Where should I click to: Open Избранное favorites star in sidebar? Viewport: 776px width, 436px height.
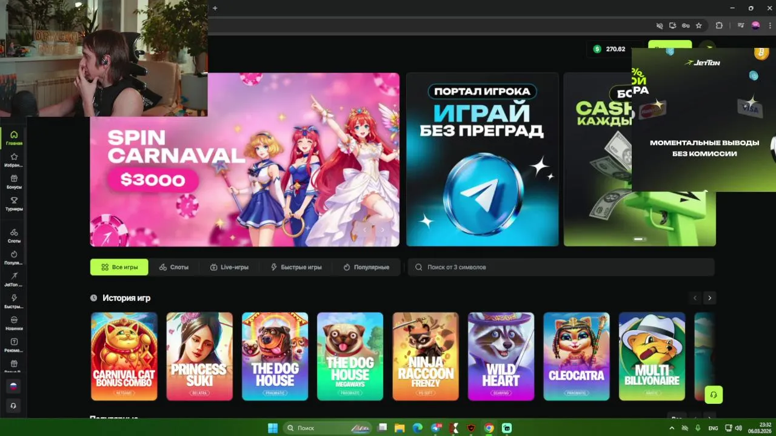(x=14, y=160)
